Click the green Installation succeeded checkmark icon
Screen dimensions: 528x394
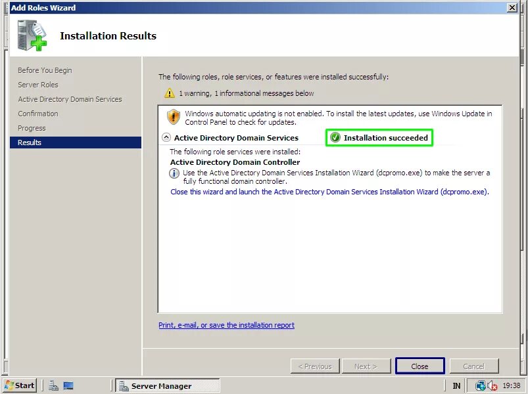pyautogui.click(x=335, y=137)
